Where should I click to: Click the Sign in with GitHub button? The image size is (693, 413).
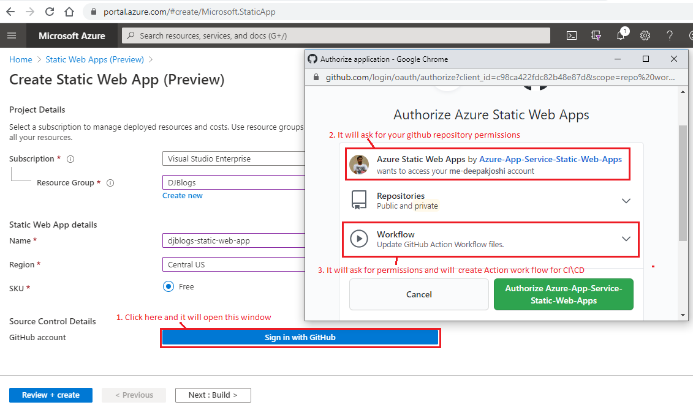(x=300, y=338)
